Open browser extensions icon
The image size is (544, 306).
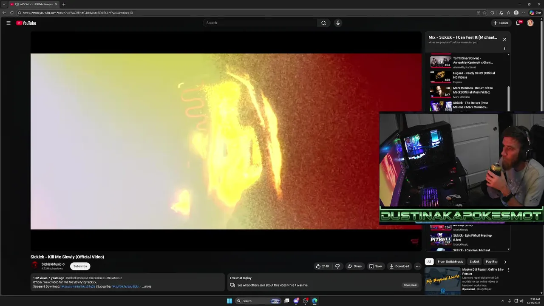pos(492,13)
